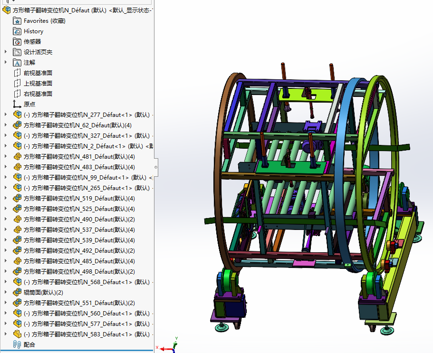Viewport: 433px width, 353px height.
Task: Expand the N_327_Défaut<1> component
Action: pyautogui.click(x=6, y=135)
